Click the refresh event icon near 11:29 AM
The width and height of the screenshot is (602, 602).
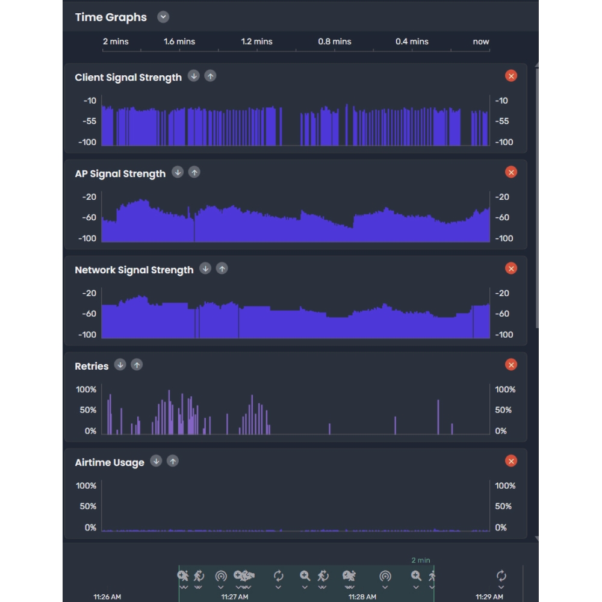coord(500,576)
